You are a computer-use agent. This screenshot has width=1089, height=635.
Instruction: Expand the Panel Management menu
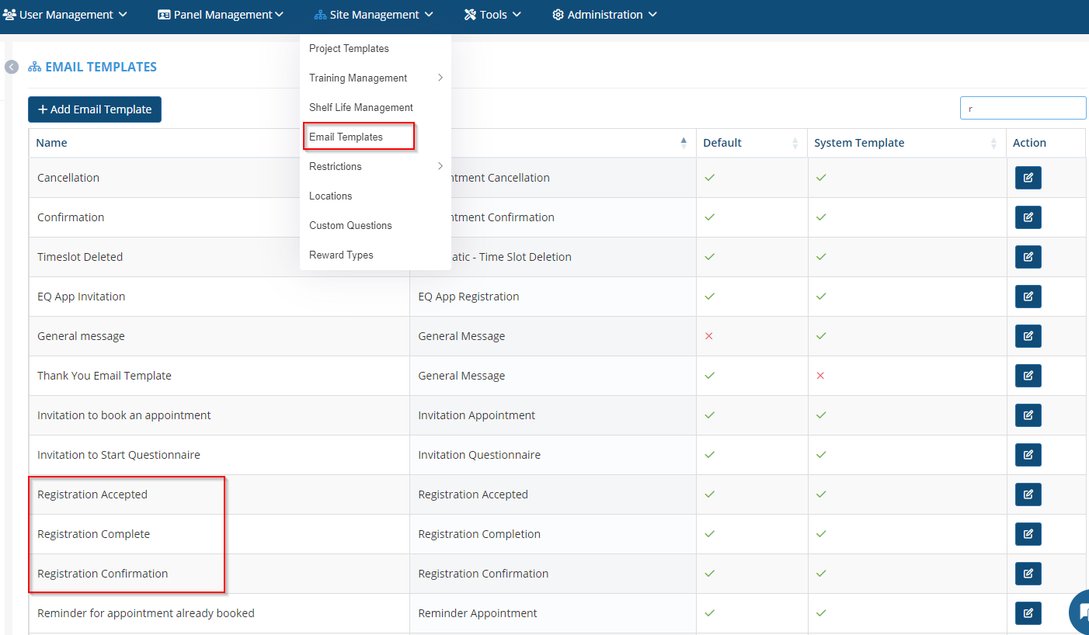point(221,15)
